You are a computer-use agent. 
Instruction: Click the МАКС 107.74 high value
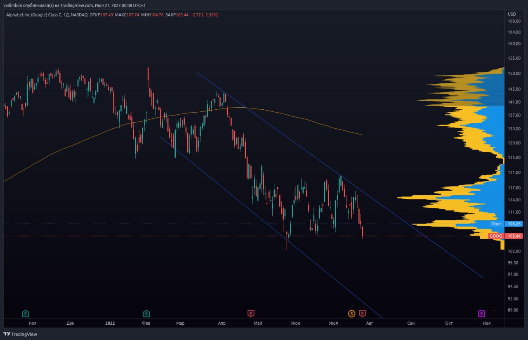(127, 15)
